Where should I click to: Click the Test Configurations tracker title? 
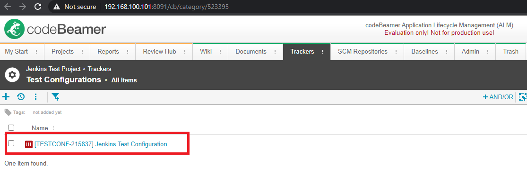(63, 79)
